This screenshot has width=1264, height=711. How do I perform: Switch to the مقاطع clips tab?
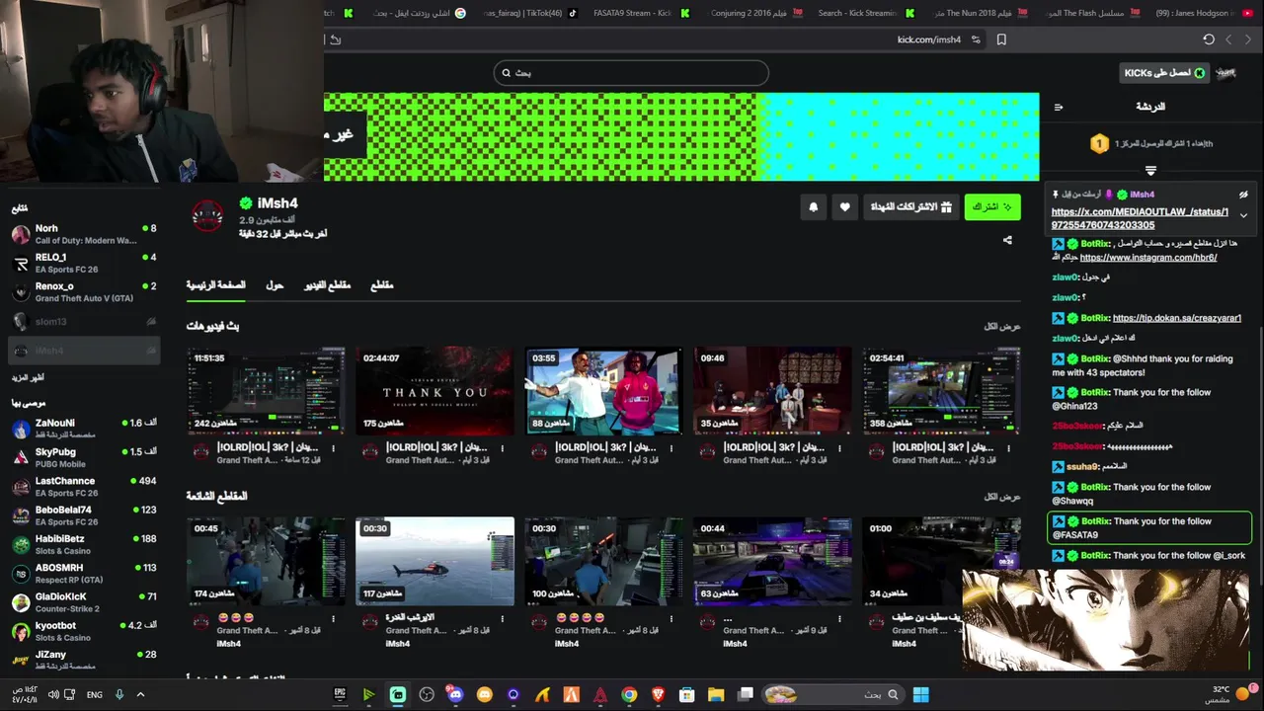tap(382, 285)
